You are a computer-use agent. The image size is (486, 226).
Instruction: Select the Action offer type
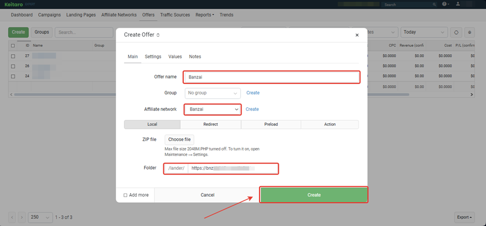pos(330,124)
